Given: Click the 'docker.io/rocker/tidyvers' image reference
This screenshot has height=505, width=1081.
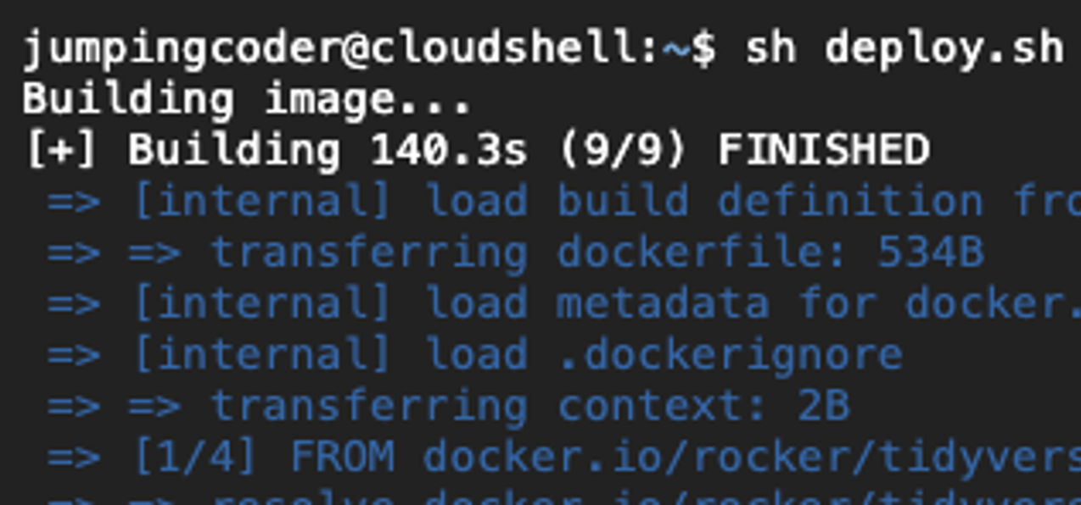Looking at the screenshot, I should coord(752,457).
